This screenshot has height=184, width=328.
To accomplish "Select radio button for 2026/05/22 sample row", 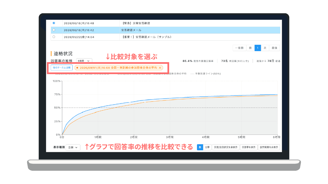I will [x=54, y=37].
